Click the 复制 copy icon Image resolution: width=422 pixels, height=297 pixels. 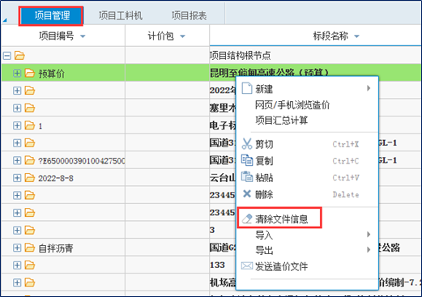click(x=247, y=160)
